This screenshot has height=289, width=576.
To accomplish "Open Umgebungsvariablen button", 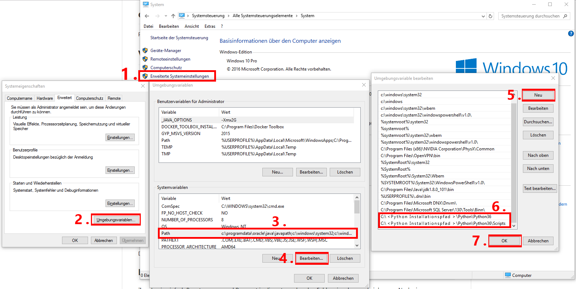I will [116, 220].
